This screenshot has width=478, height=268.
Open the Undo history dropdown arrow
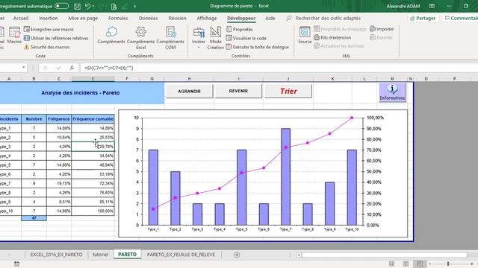tap(93, 6)
